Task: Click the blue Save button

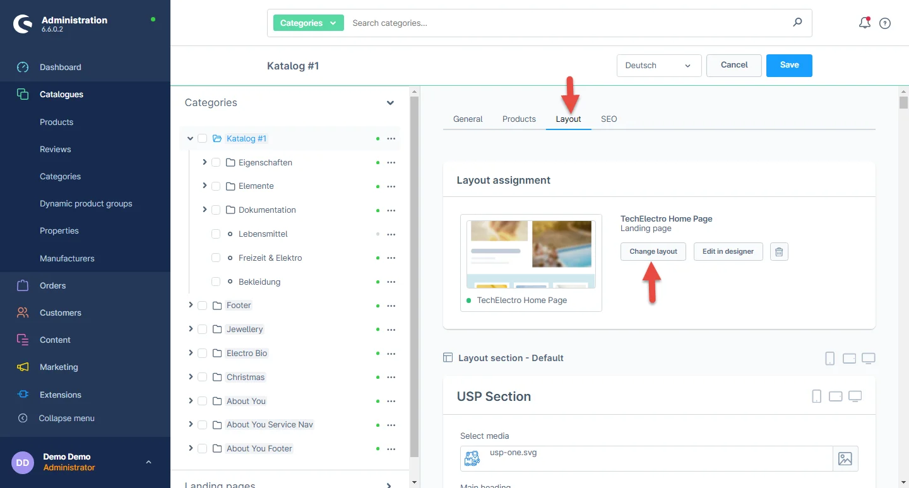Action: click(x=789, y=65)
